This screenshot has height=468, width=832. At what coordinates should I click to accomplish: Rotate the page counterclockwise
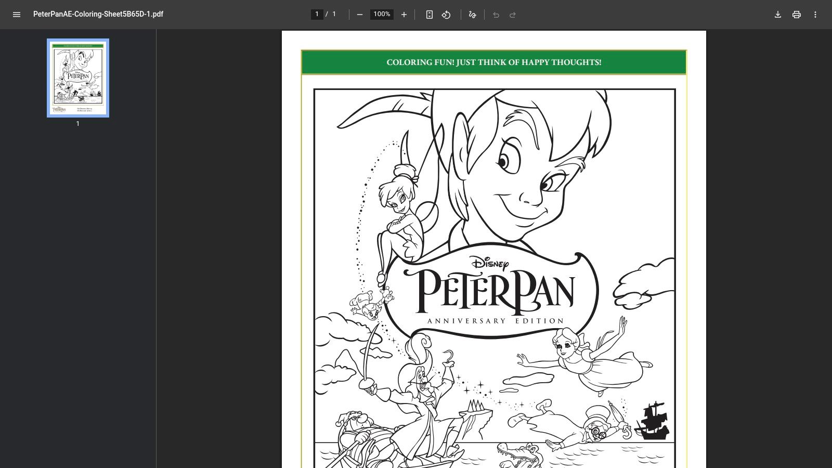(446, 15)
